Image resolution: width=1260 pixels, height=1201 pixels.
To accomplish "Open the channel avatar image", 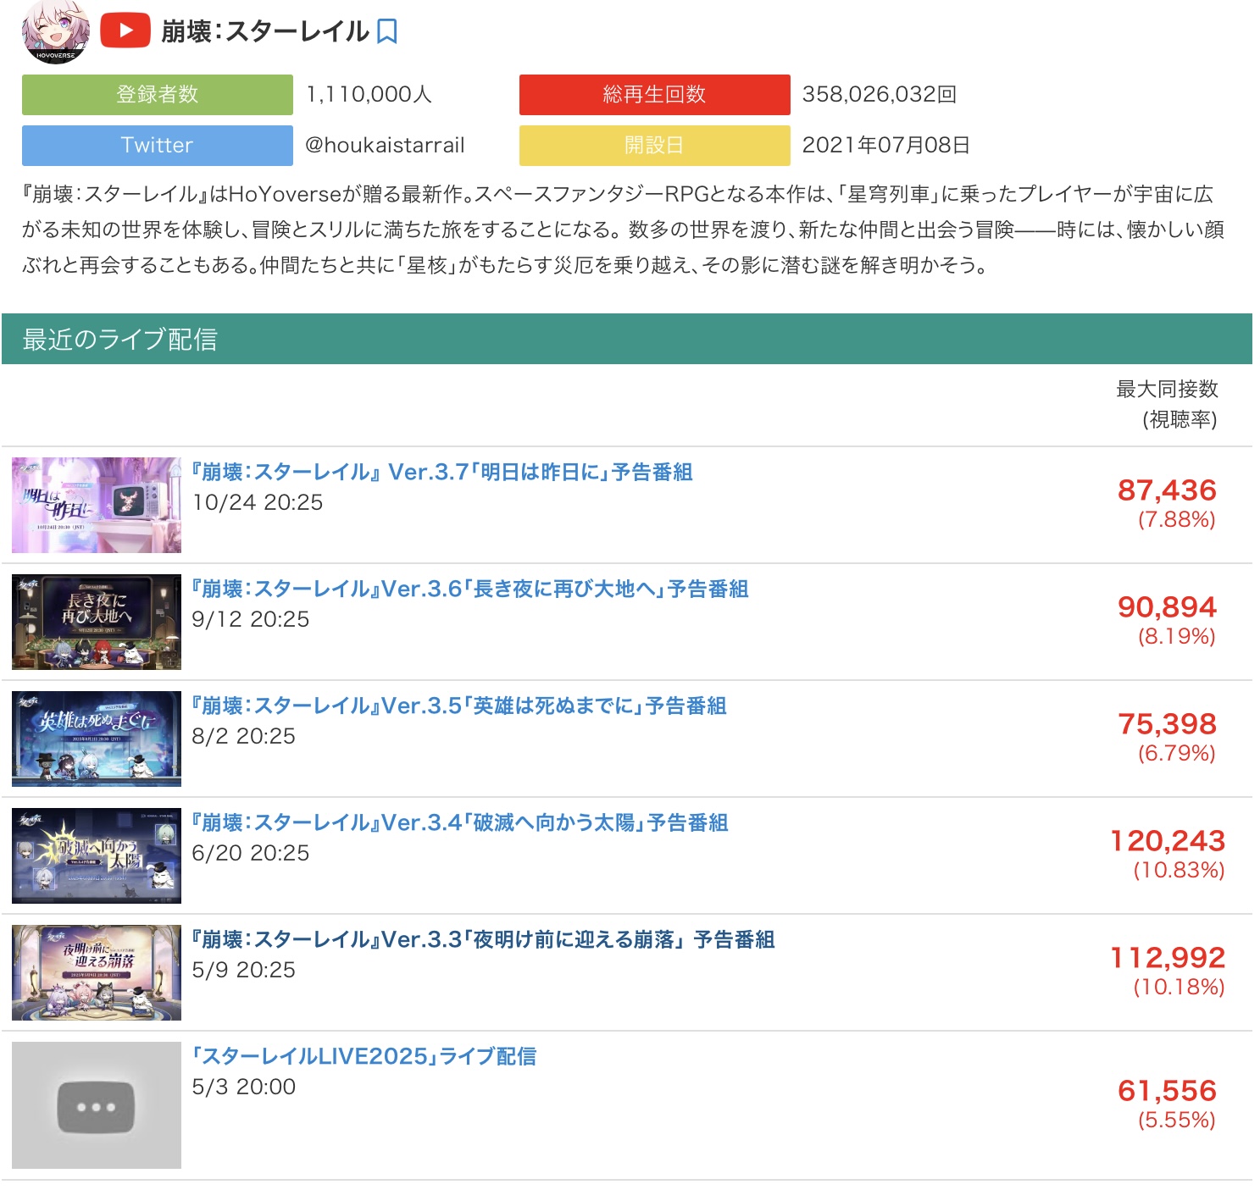I will tap(55, 32).
